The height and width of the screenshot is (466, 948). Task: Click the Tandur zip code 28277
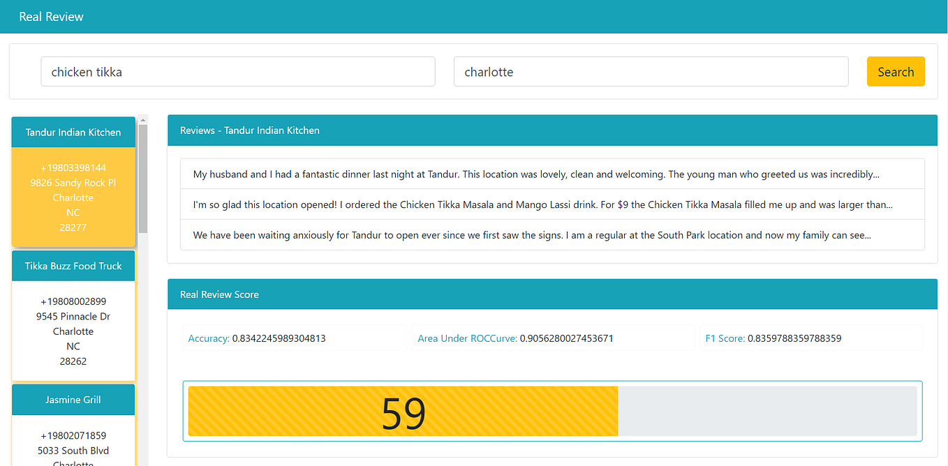point(73,227)
